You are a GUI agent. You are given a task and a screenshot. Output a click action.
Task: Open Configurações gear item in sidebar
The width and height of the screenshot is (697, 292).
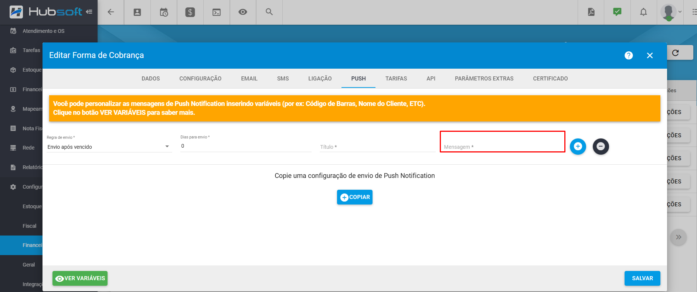pyautogui.click(x=26, y=187)
